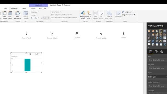Select the CountA card
Image resolution: width=167 pixels, height=94 pixels.
[77, 35]
